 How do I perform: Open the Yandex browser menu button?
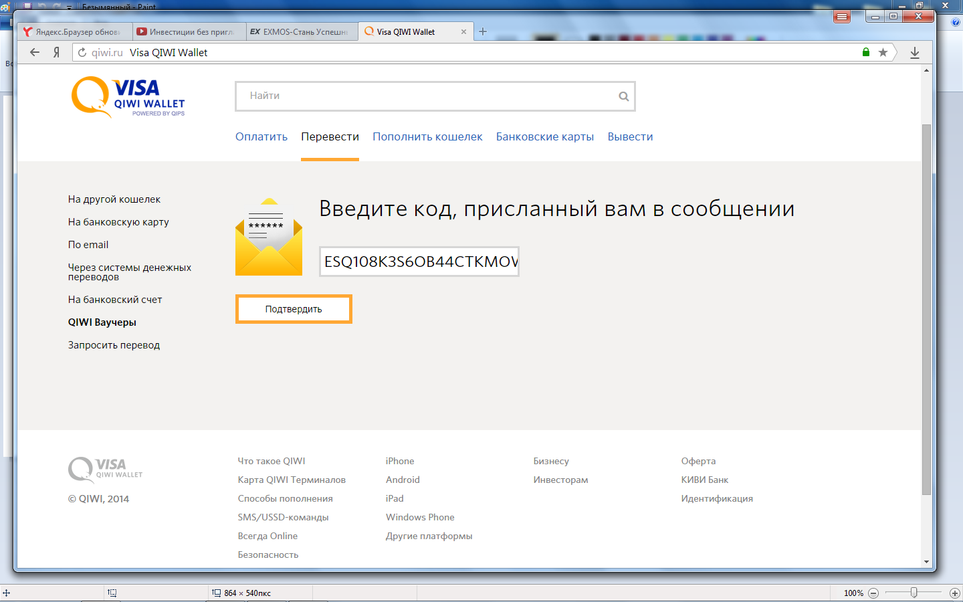pos(842,17)
